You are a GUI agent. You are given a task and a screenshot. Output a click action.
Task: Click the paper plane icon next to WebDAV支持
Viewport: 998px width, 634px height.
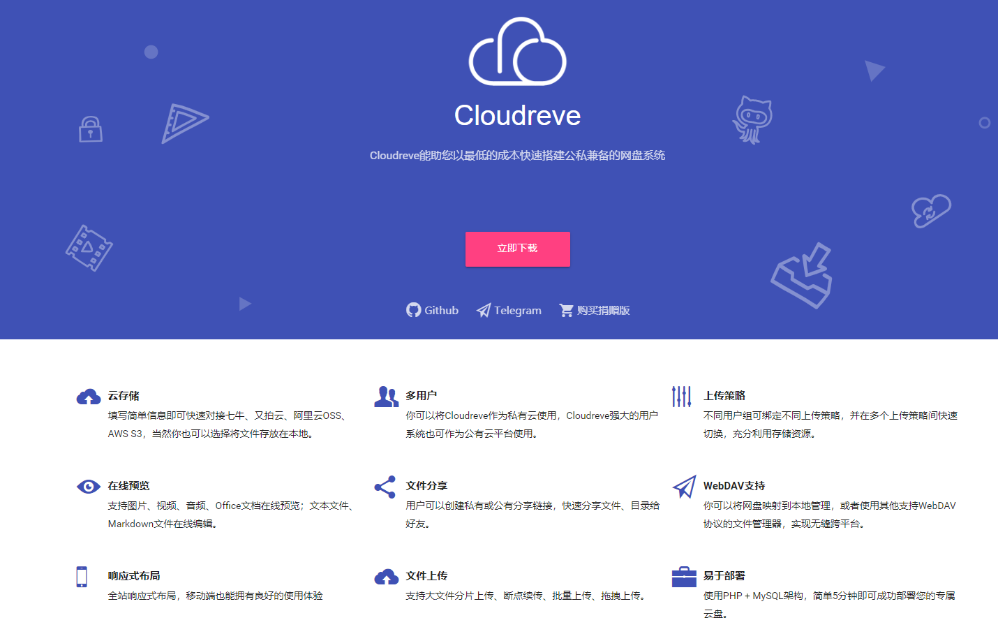(x=685, y=487)
